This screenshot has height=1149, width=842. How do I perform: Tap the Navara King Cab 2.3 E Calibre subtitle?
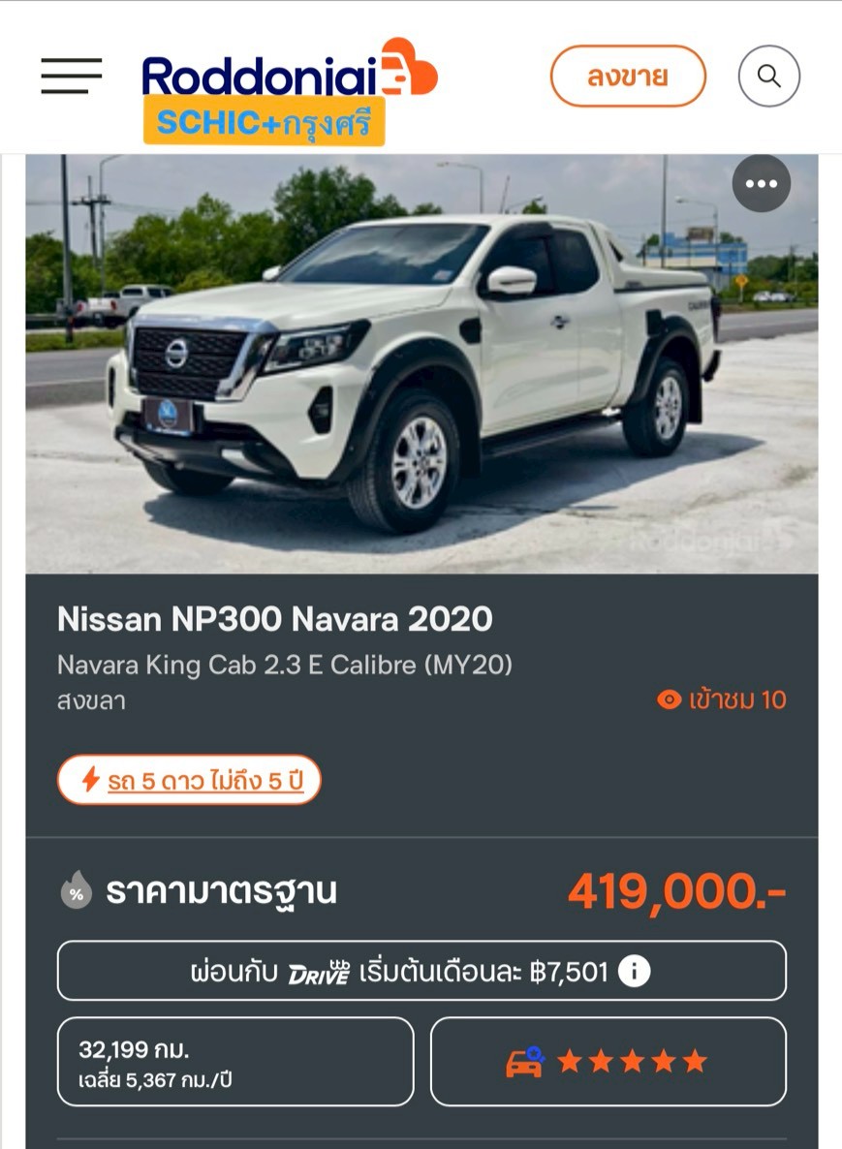(x=284, y=665)
